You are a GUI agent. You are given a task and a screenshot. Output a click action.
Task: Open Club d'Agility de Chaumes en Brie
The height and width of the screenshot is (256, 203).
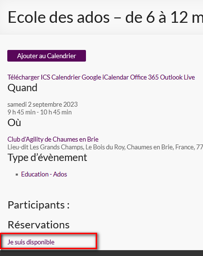click(x=53, y=139)
